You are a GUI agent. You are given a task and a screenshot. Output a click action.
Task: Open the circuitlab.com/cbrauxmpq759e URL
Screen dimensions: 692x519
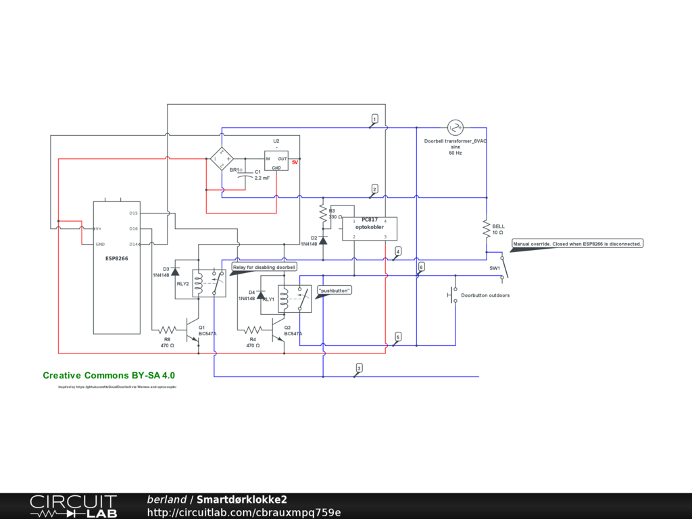click(244, 512)
